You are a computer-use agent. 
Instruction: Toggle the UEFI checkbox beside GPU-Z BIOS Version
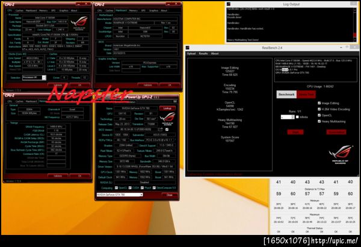pyautogui.click(x=167, y=130)
